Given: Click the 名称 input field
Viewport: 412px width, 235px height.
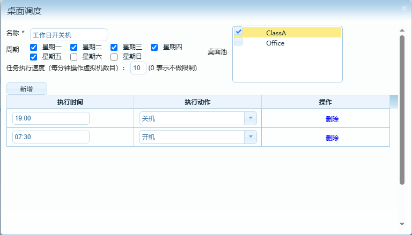Looking at the screenshot, I should [x=69, y=35].
